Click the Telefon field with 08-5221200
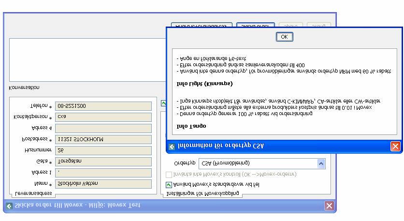404x221 pixels. (103, 106)
